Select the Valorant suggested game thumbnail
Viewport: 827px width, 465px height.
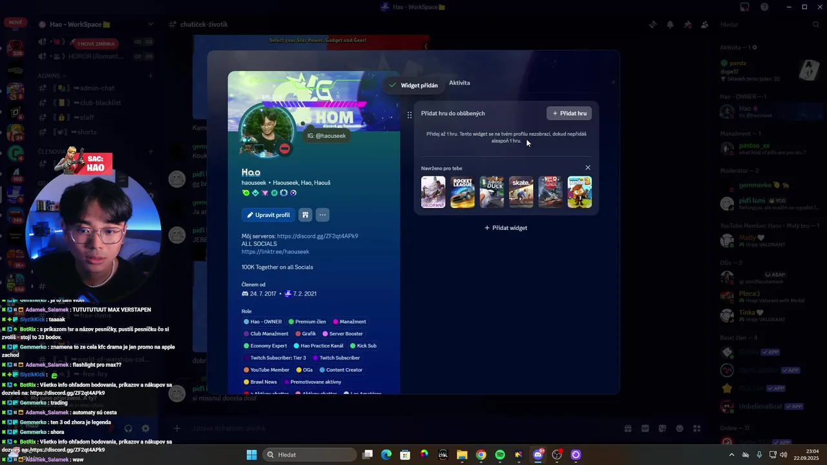433,192
